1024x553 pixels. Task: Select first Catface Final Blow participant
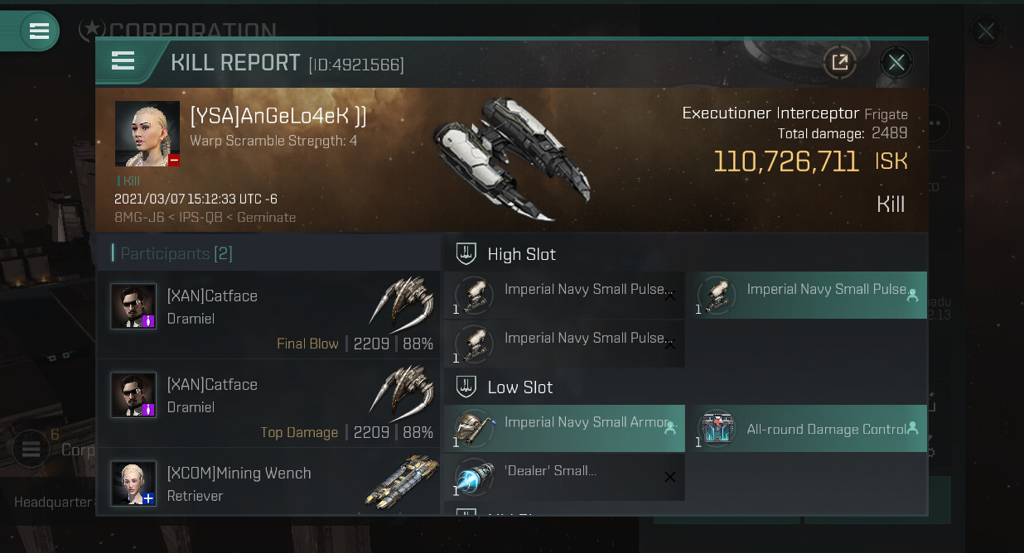pyautogui.click(x=269, y=315)
